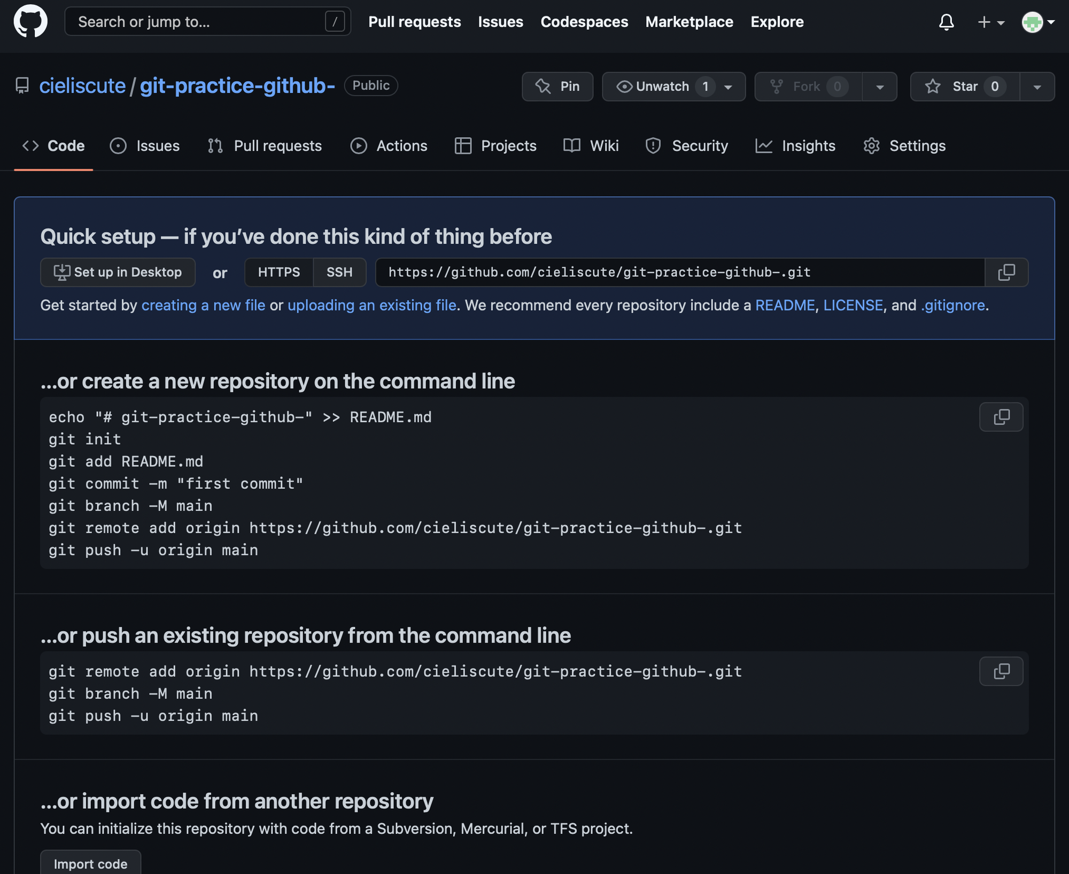Copy the repository HTTPS URL
Viewport: 1069px width, 874px height.
(1006, 272)
